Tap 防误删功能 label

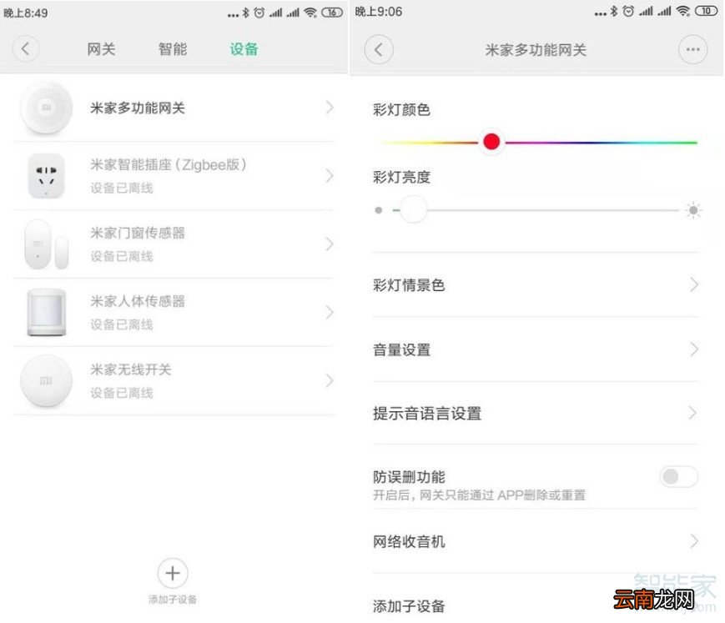tap(409, 476)
